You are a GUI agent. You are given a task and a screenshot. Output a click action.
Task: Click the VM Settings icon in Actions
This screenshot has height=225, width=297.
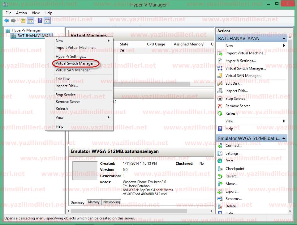pos(220,153)
